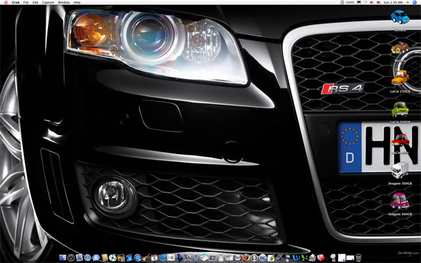The image size is (421, 263).
Task: Open iPhoto from the Dock
Action: click(x=121, y=258)
